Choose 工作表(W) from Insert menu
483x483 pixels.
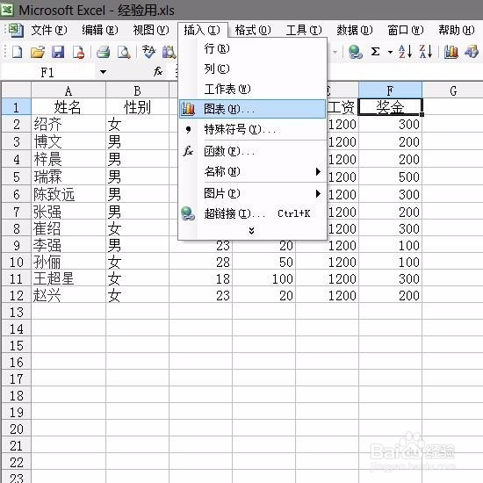252,90
